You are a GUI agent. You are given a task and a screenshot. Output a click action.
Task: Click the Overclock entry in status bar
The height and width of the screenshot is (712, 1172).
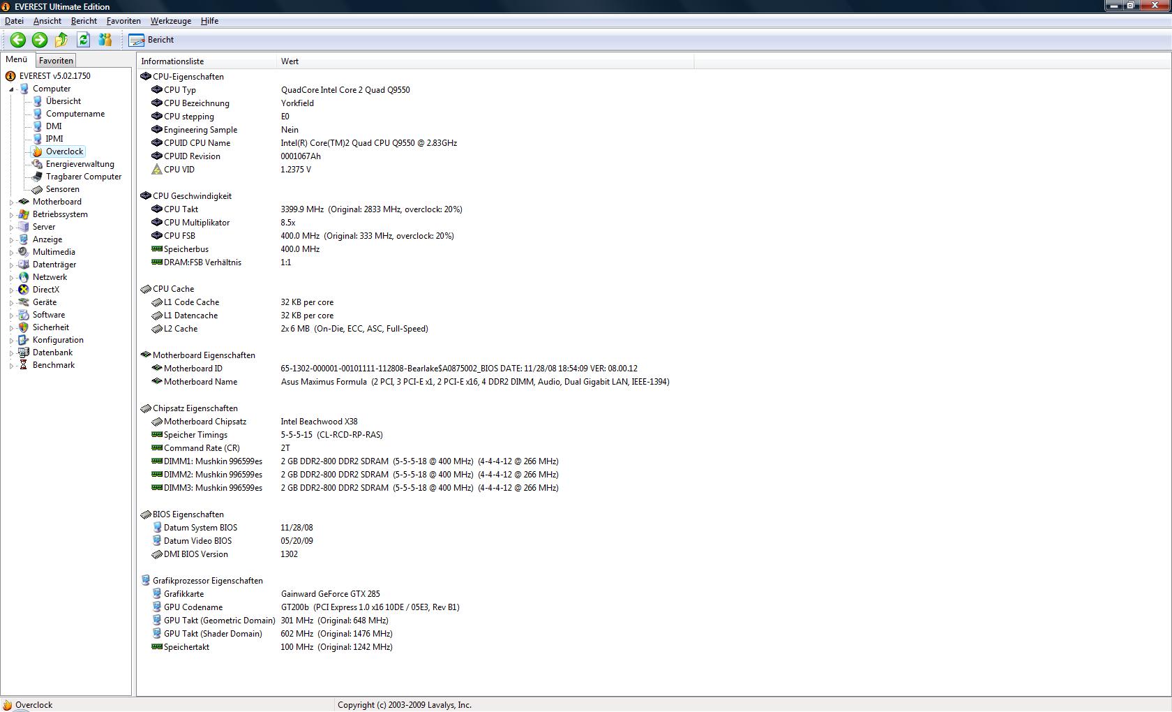point(28,705)
